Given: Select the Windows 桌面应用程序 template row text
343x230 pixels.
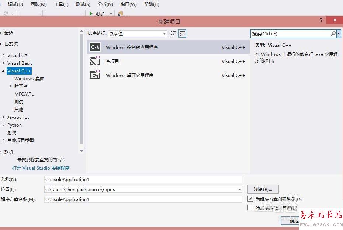Looking at the screenshot, I should click(130, 75).
